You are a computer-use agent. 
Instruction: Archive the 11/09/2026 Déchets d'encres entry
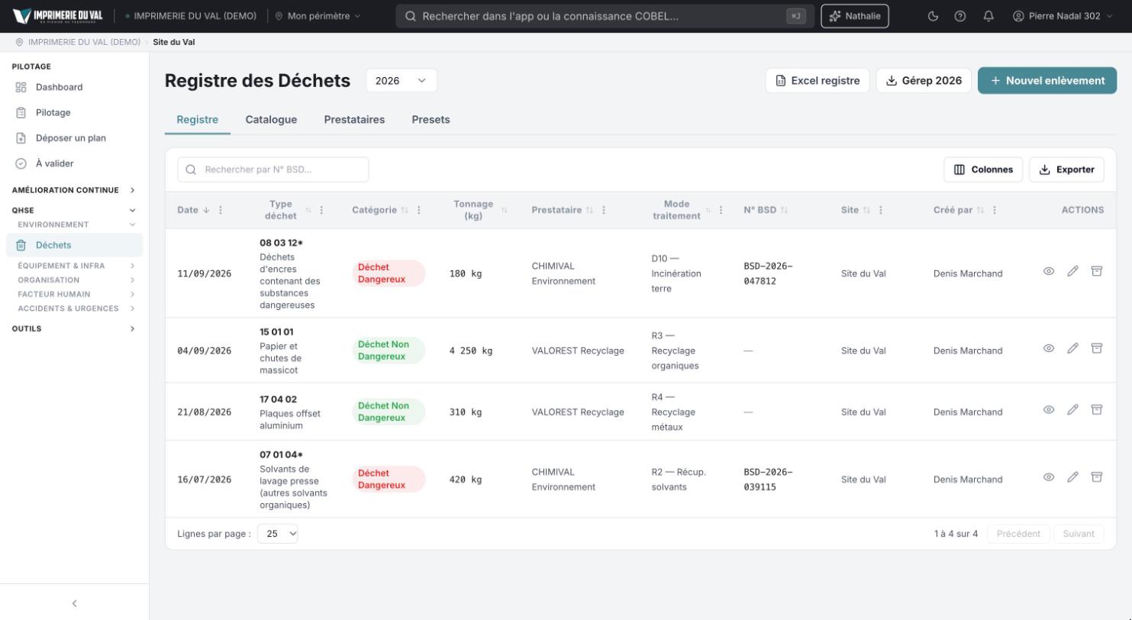[1096, 271]
